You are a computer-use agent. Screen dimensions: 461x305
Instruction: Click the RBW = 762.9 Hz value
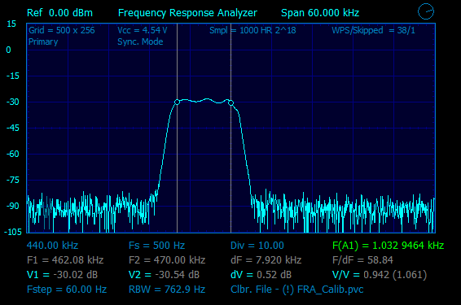pyautogui.click(x=167, y=290)
